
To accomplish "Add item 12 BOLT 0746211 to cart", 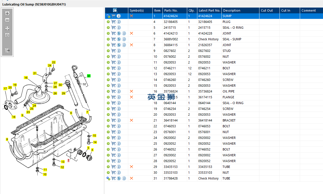I will [113, 68].
